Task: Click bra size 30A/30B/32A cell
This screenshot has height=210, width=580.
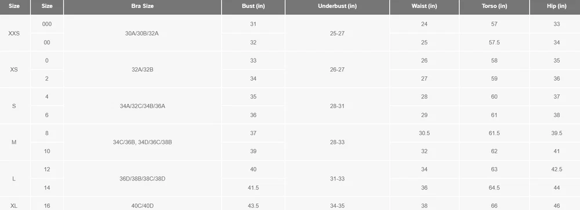Action: [143, 33]
